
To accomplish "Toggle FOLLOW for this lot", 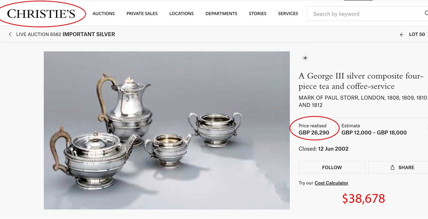I will tap(332, 167).
